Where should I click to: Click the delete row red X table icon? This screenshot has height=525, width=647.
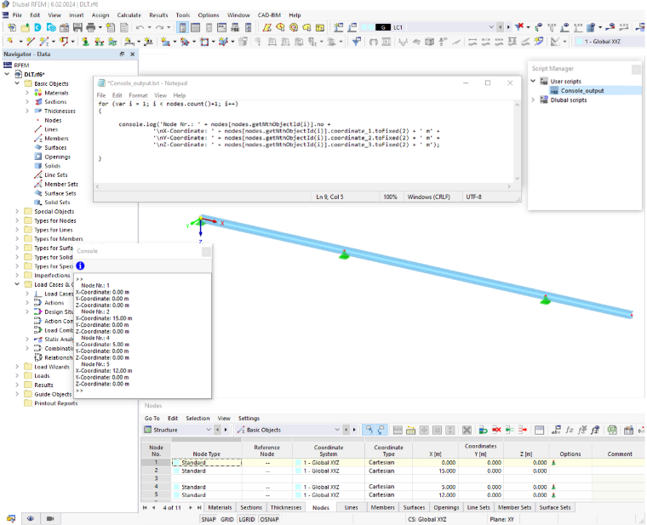point(496,431)
